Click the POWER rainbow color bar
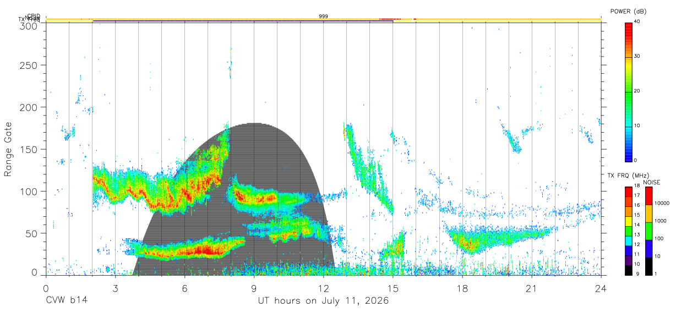The image size is (676, 312). (629, 91)
